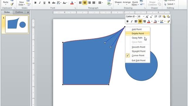Open Font dialog launcher

click(x=75, y=8)
